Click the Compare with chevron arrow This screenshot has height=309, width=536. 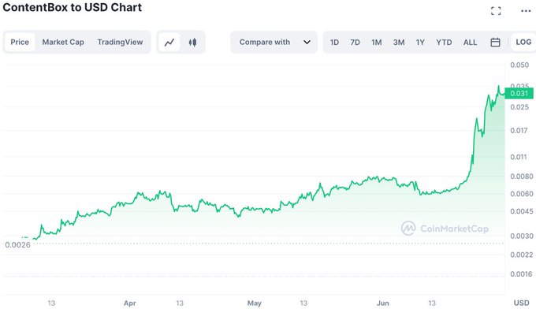click(307, 43)
